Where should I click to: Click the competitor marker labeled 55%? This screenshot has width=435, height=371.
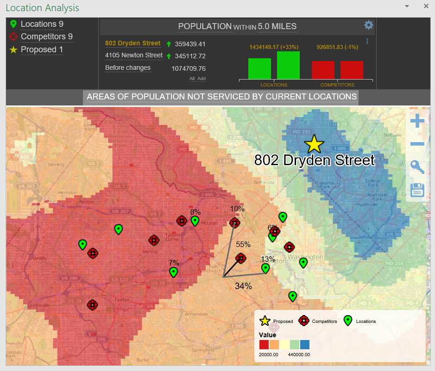(241, 258)
